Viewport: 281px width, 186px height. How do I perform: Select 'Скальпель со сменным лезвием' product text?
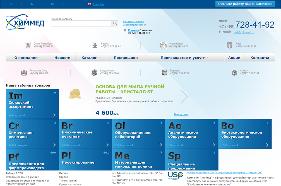point(27,182)
